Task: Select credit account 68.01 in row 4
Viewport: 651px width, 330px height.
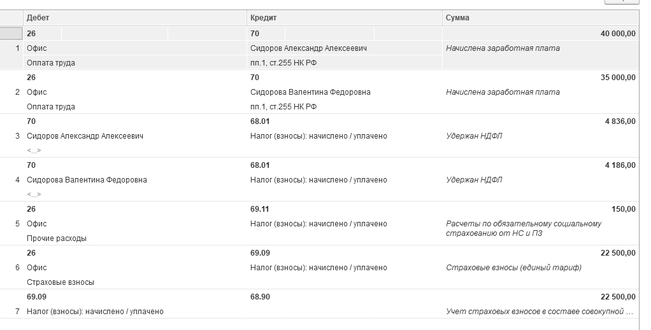Action: click(x=260, y=165)
